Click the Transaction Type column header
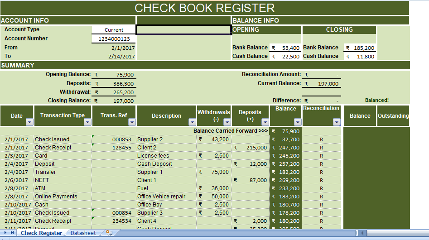Viewport: 429px width, 240px height. pos(63,115)
